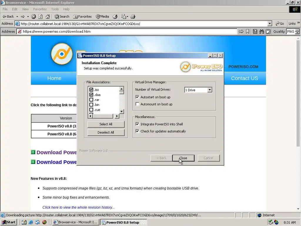The image size is (301, 226).
Task: Click Show Desktop quick launch icon
Action: tap(24, 222)
